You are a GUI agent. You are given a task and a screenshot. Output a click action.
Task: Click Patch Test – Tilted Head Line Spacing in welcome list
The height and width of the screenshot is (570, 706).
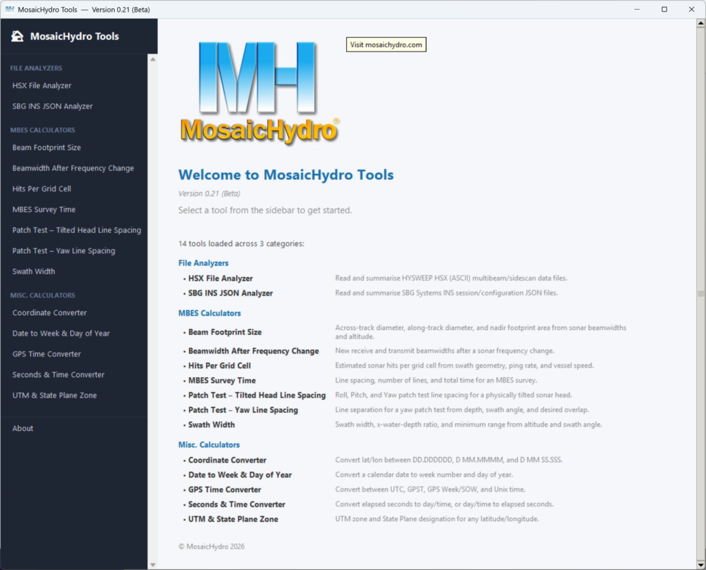tap(256, 396)
